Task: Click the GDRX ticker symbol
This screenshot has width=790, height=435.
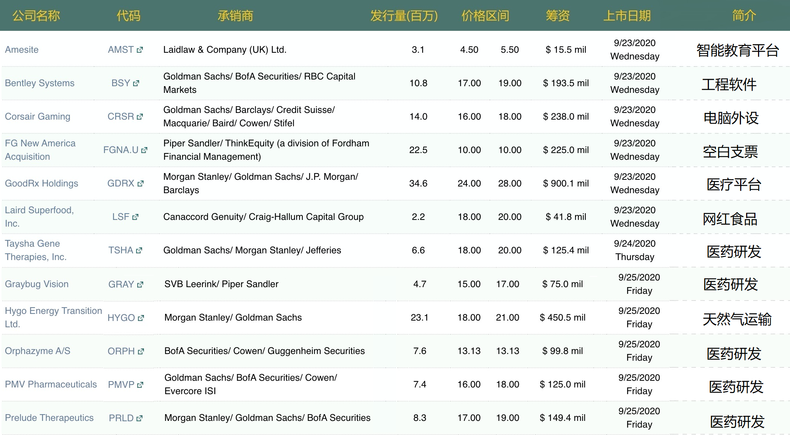Action: [121, 183]
